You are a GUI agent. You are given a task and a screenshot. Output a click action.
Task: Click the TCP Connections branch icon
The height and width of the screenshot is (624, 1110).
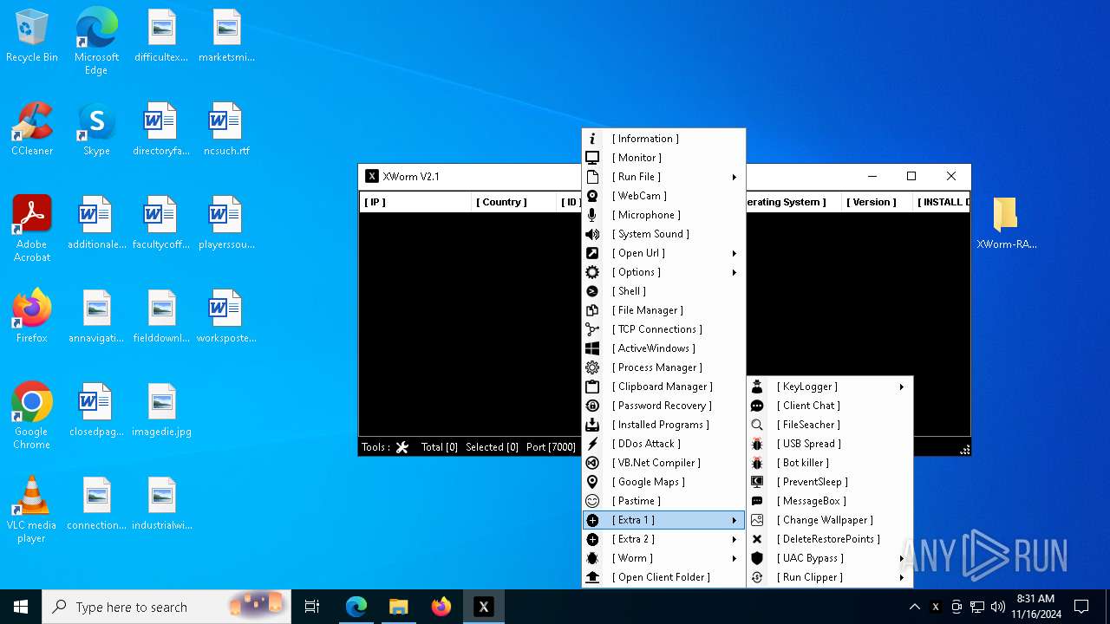pos(592,329)
